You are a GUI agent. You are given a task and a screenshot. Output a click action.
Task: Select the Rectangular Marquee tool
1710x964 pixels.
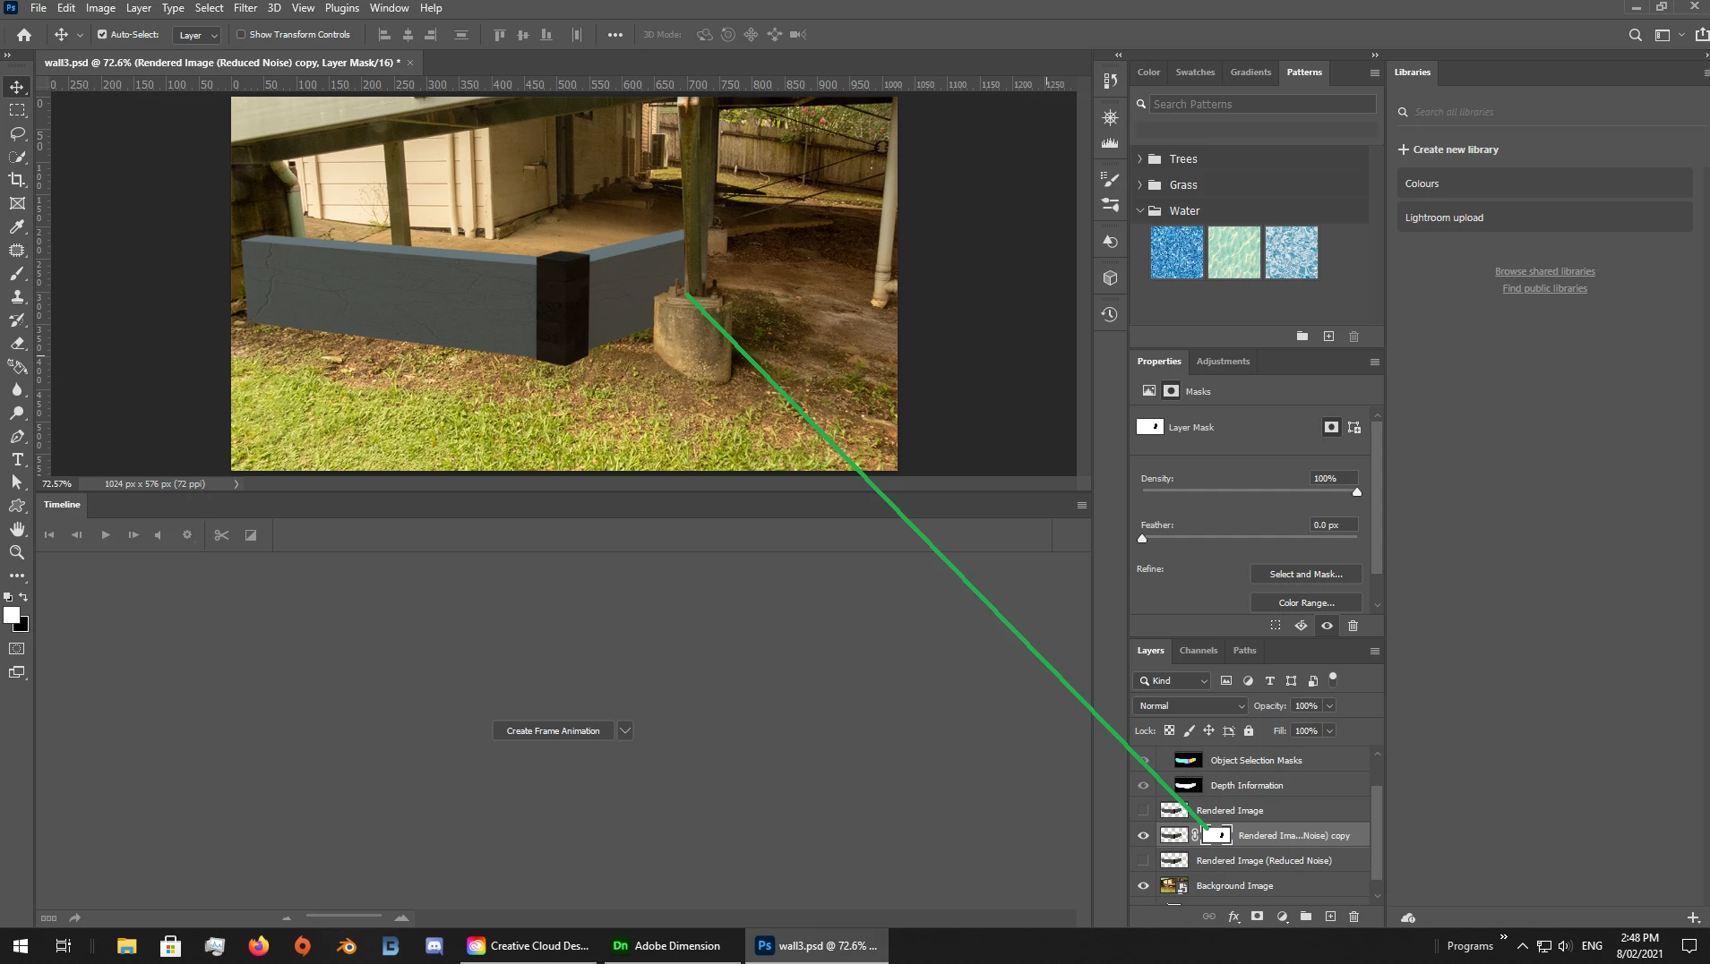[x=17, y=110]
